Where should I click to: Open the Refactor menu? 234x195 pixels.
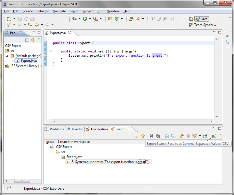[x=43, y=11]
